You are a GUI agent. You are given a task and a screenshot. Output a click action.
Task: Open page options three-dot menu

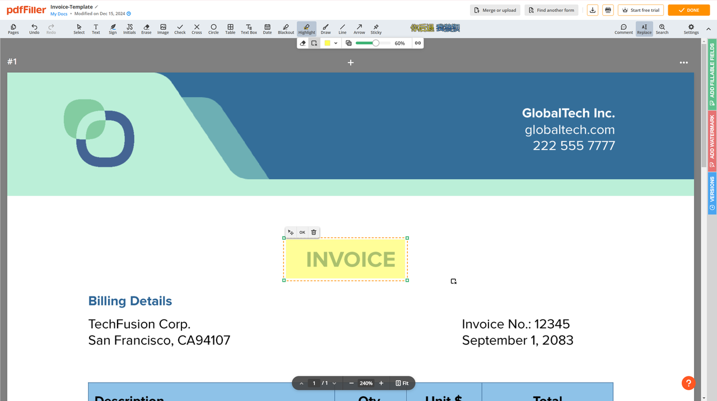(683, 63)
